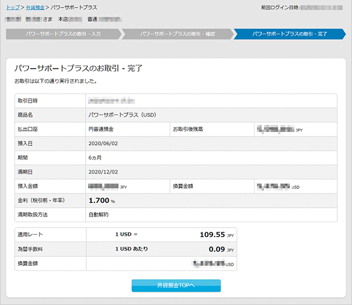Select the 取引 - 確認 step tab
Viewport: 352px width, 305px height.
(x=177, y=34)
